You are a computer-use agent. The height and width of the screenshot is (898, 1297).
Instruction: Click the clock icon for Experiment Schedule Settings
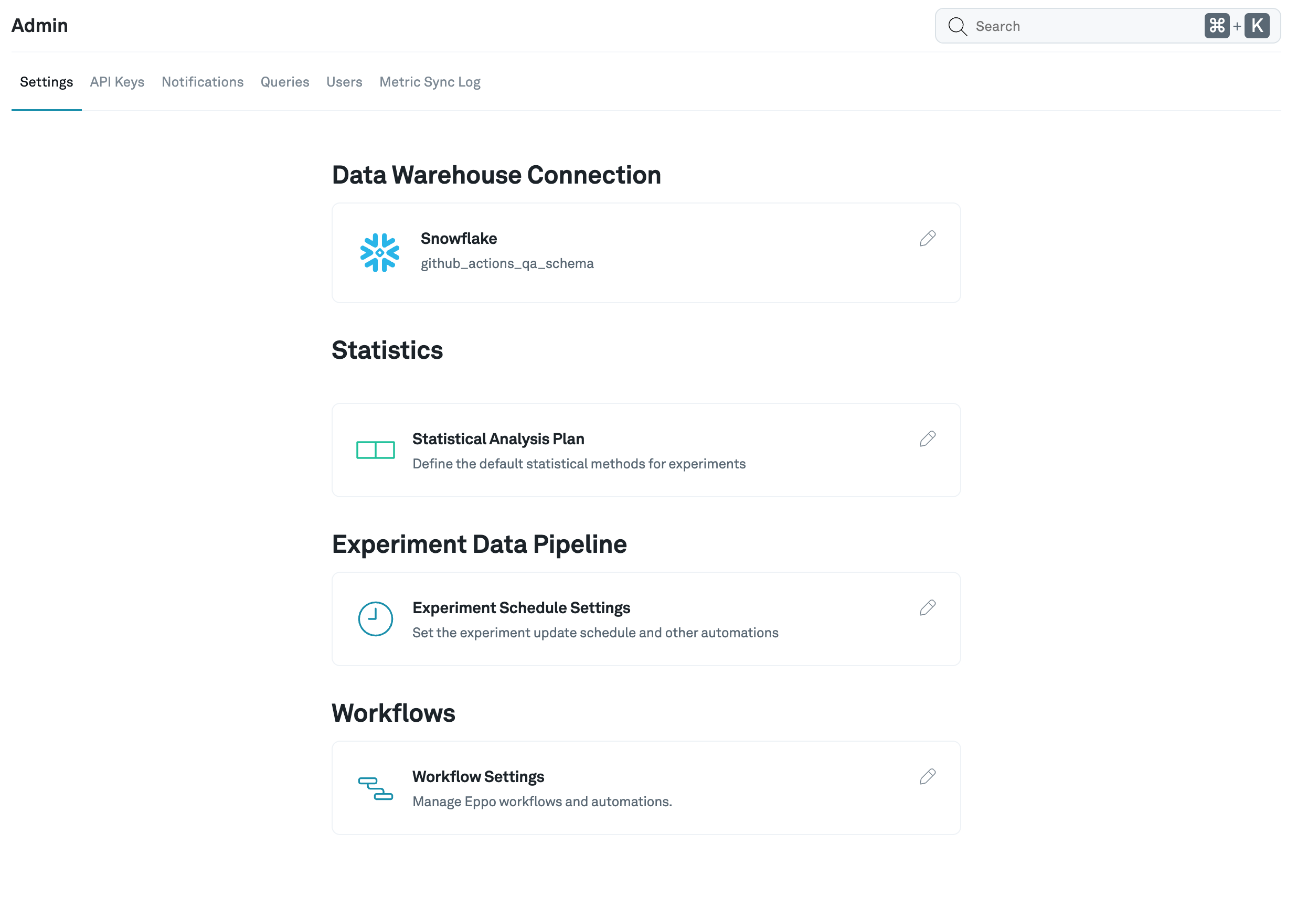click(375, 618)
